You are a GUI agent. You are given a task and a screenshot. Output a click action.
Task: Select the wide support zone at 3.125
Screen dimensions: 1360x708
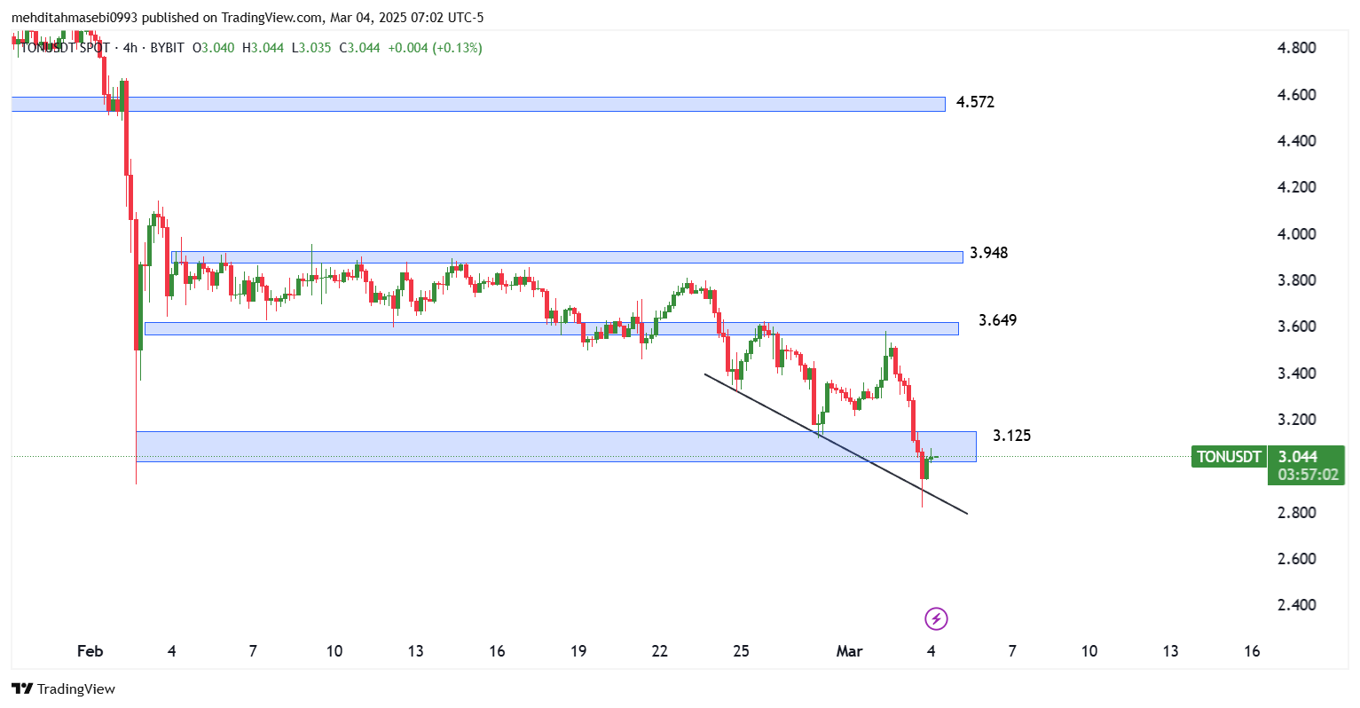556,446
